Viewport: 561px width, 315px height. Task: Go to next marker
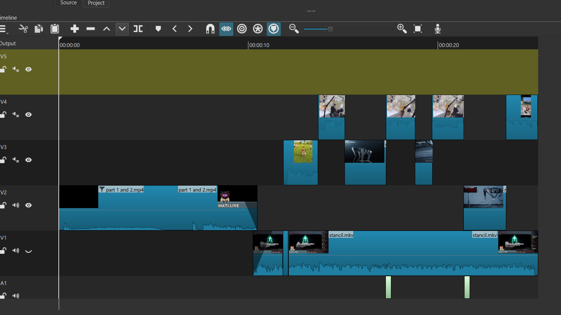point(190,29)
